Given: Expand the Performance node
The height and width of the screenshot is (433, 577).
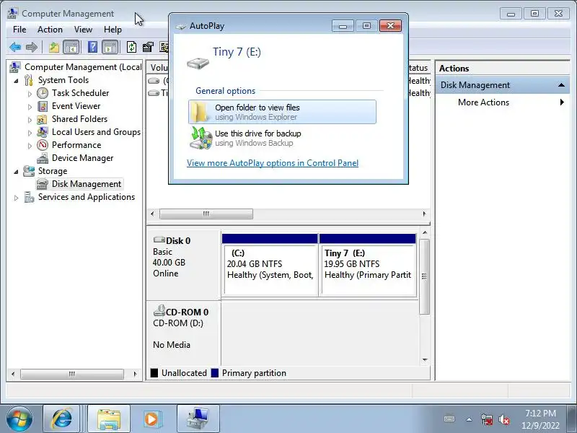Looking at the screenshot, I should pos(30,146).
